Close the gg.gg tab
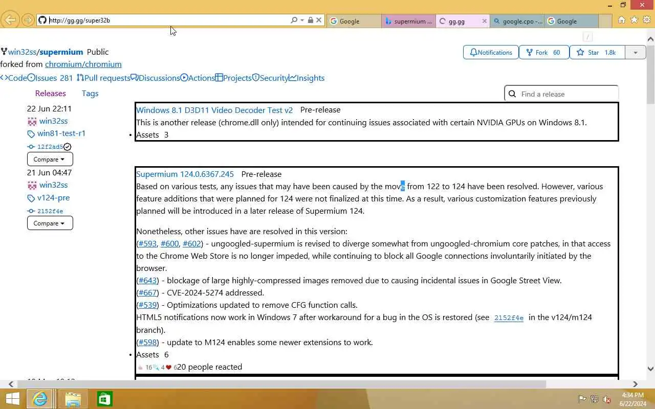This screenshot has height=409, width=655. pos(485,21)
